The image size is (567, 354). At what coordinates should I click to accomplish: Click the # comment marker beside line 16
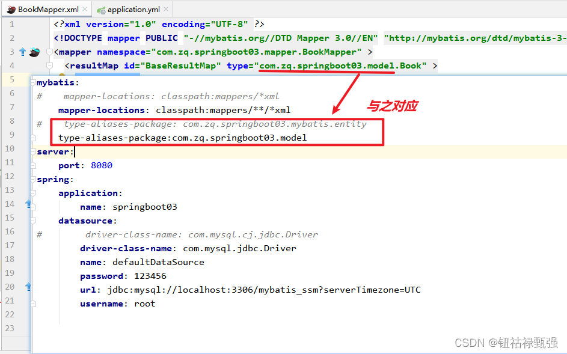(x=39, y=234)
